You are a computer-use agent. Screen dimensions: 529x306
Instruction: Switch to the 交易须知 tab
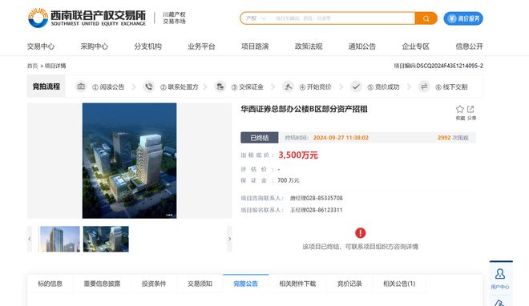tap(200, 284)
